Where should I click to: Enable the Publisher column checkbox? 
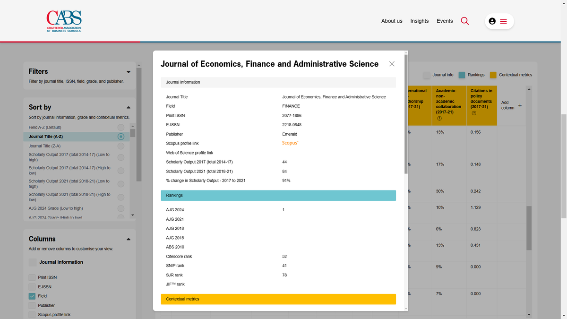32,306
